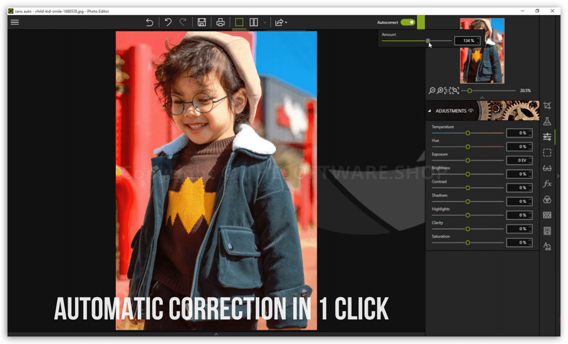Click the zoom level slider

(x=489, y=91)
